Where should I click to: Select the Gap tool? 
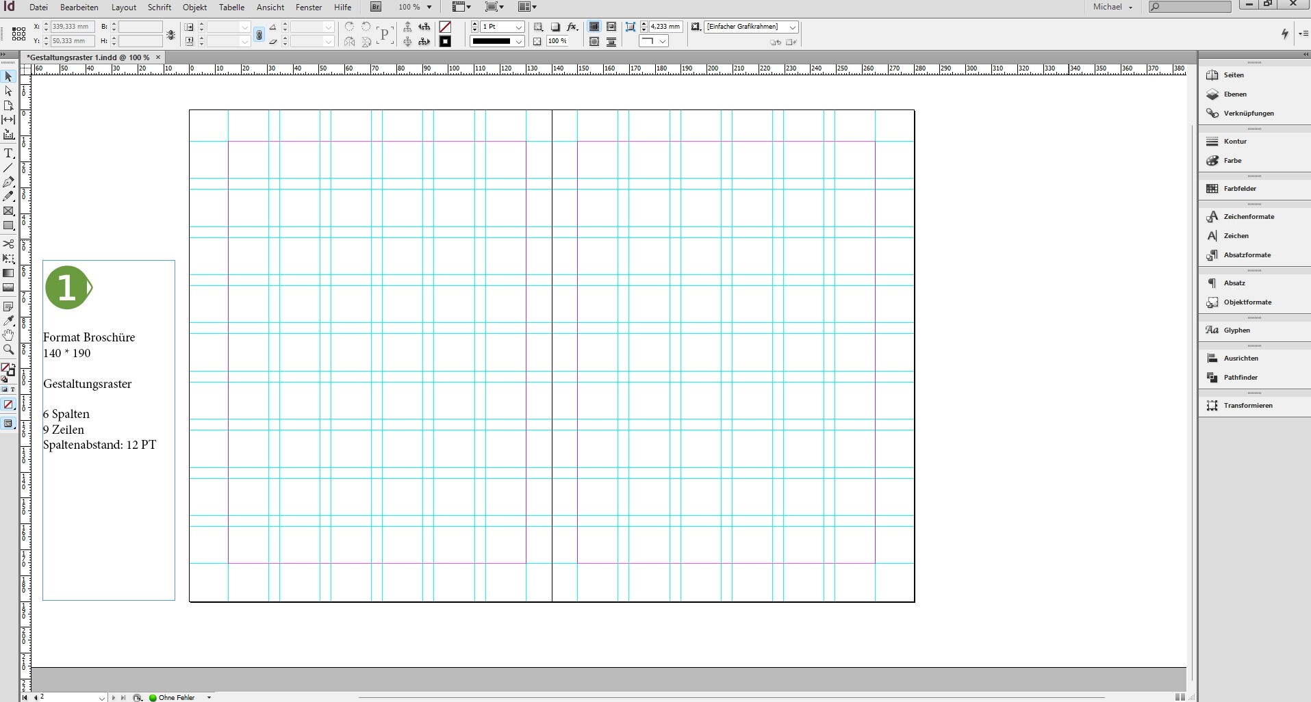[x=8, y=120]
